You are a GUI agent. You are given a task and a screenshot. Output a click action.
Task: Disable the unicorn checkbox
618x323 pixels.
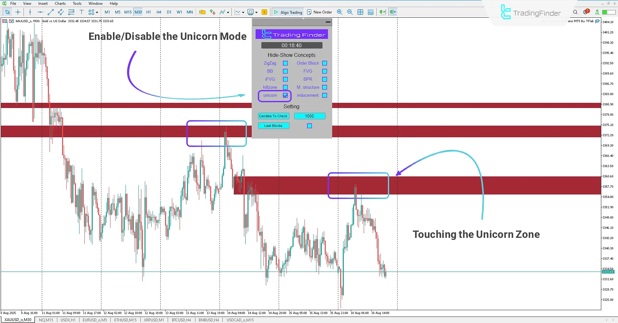click(x=285, y=95)
